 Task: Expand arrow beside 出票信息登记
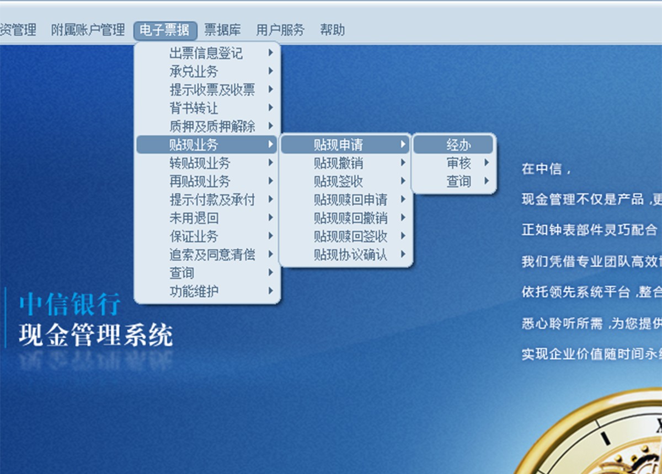pos(270,53)
